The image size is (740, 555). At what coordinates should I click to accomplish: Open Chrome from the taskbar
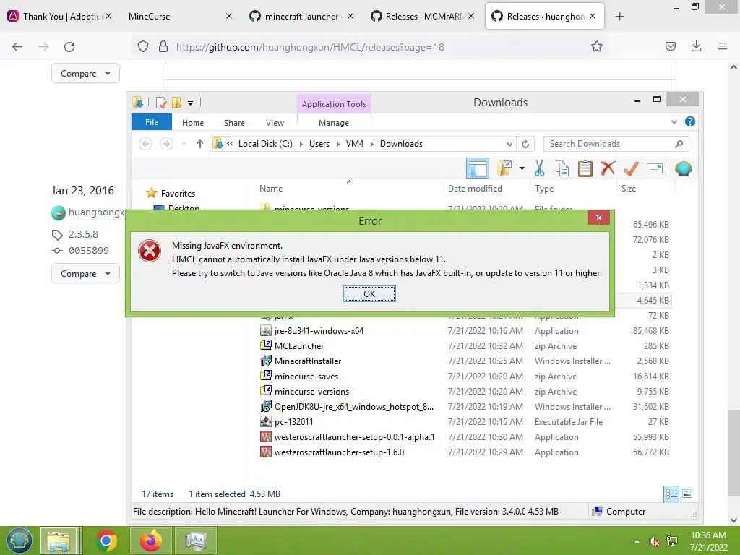click(x=106, y=541)
